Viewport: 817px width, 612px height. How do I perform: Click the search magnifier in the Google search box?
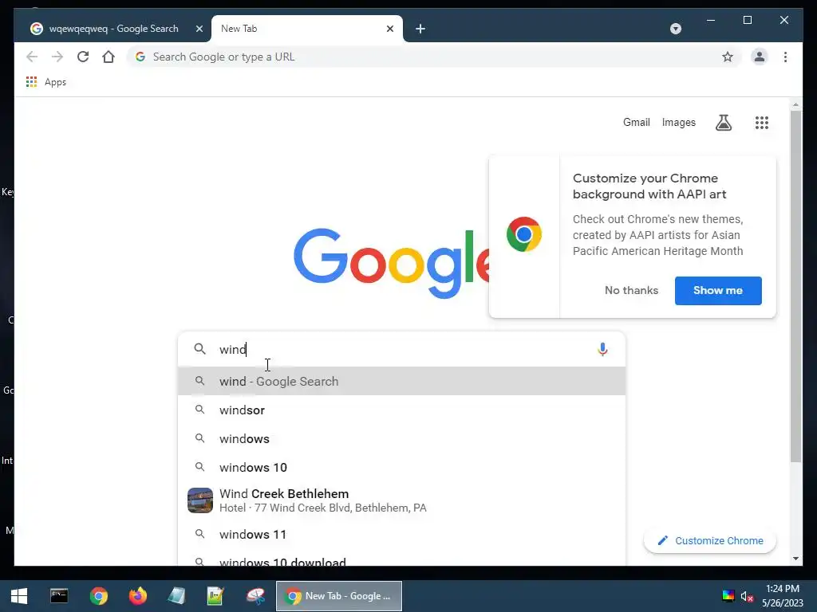coord(200,349)
